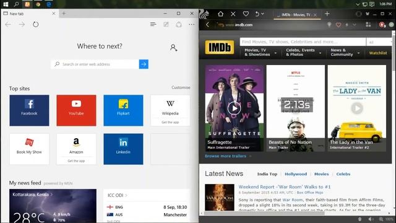Screen dimensions: 396x223
Task: Select the New tab tab in Edge
Action: pyautogui.click(x=30, y=14)
